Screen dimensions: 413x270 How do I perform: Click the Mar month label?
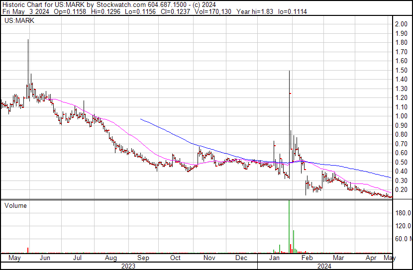click(x=338, y=258)
